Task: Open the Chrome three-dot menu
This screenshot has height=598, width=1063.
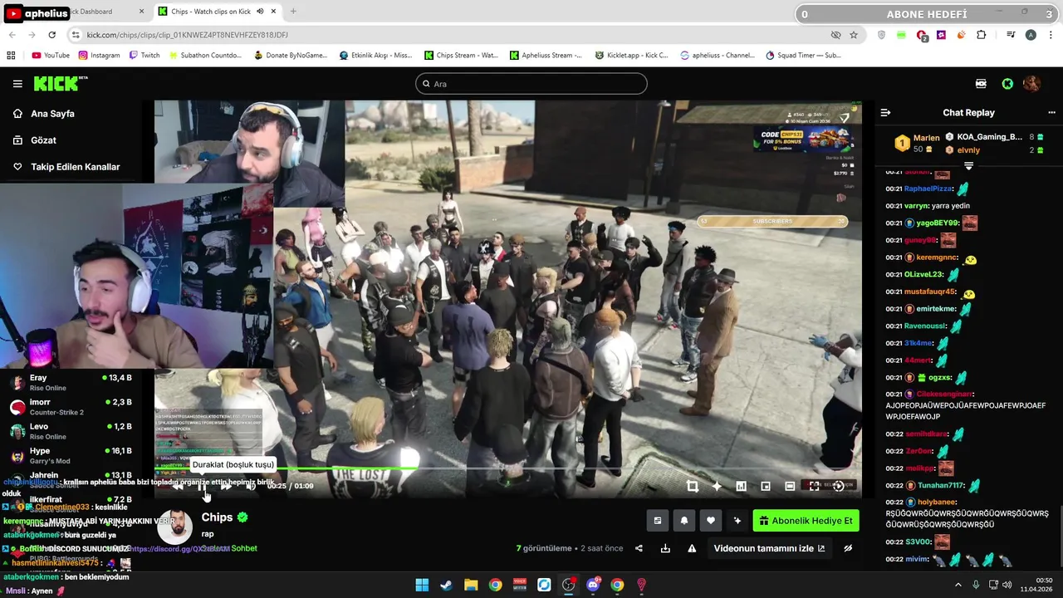Action: (x=1051, y=35)
